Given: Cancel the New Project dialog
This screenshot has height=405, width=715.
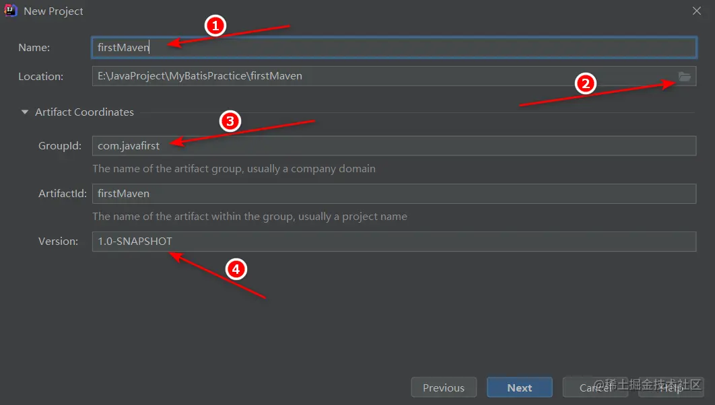Looking at the screenshot, I should tap(595, 388).
